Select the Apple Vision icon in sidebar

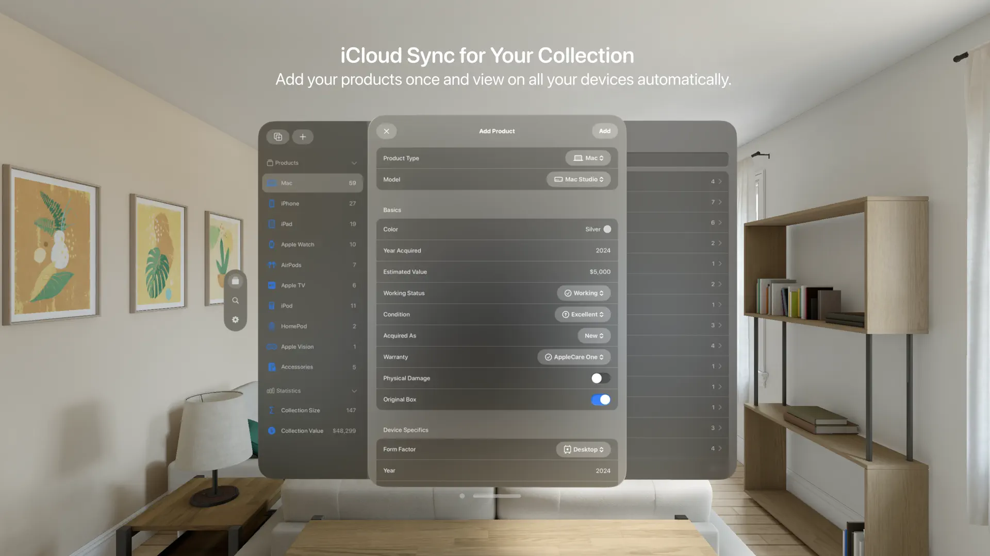[272, 346]
